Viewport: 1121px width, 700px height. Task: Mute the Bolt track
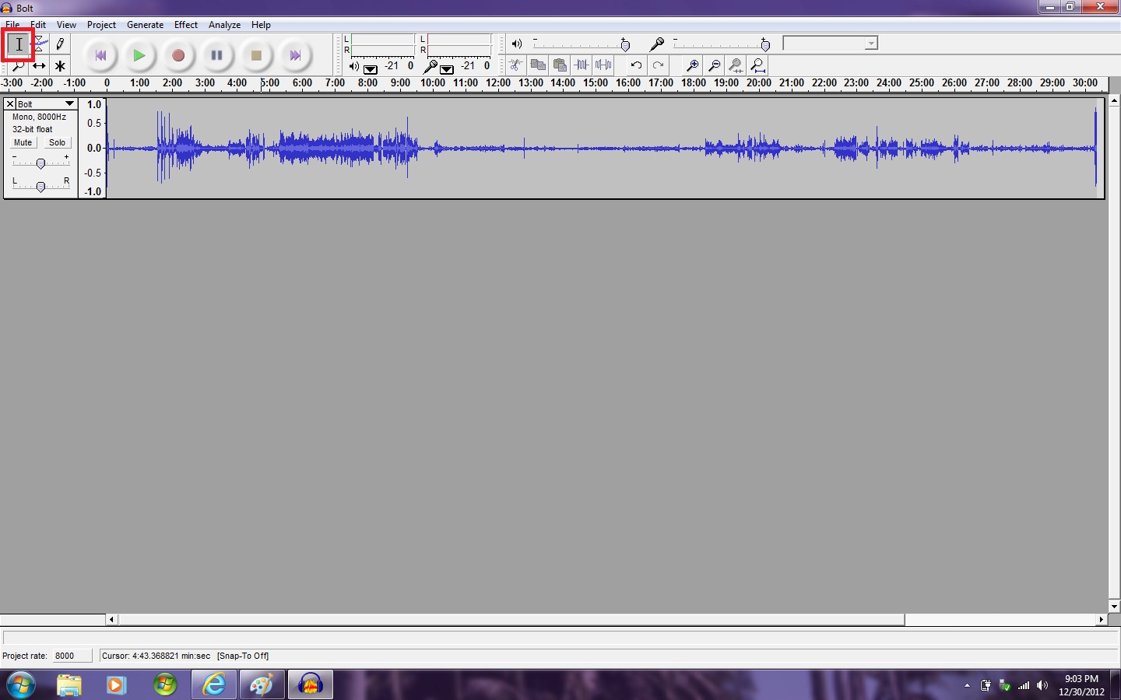tap(23, 142)
